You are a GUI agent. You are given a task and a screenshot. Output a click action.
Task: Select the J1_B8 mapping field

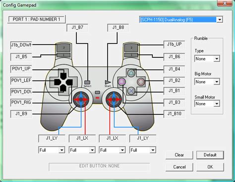pos(118,28)
